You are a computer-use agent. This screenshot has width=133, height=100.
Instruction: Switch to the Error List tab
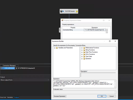click(3, 97)
